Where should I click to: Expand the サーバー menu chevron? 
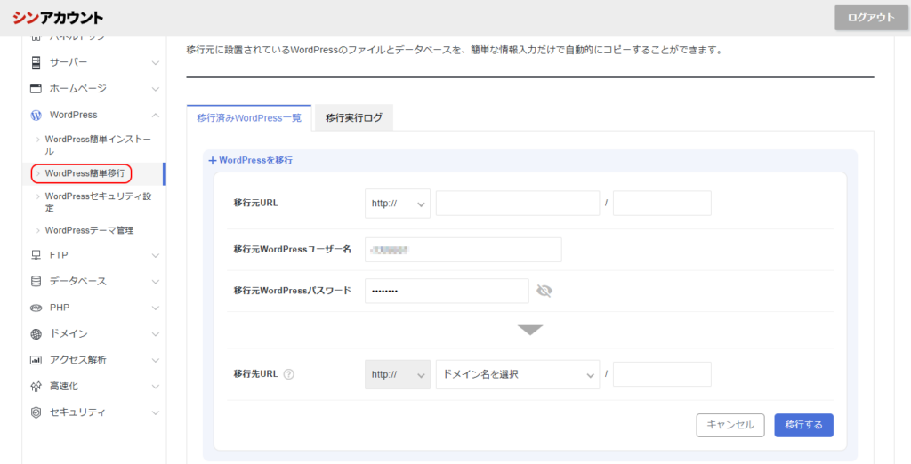click(x=155, y=62)
